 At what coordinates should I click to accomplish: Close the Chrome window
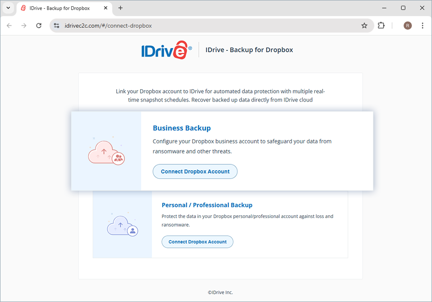(x=422, y=8)
